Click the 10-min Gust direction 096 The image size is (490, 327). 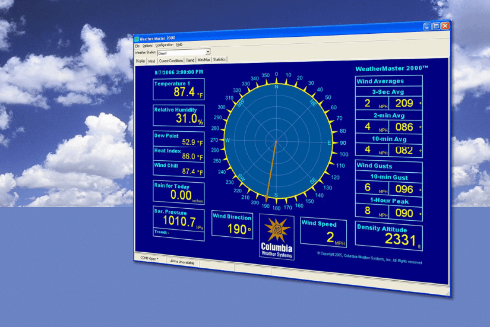(x=404, y=189)
